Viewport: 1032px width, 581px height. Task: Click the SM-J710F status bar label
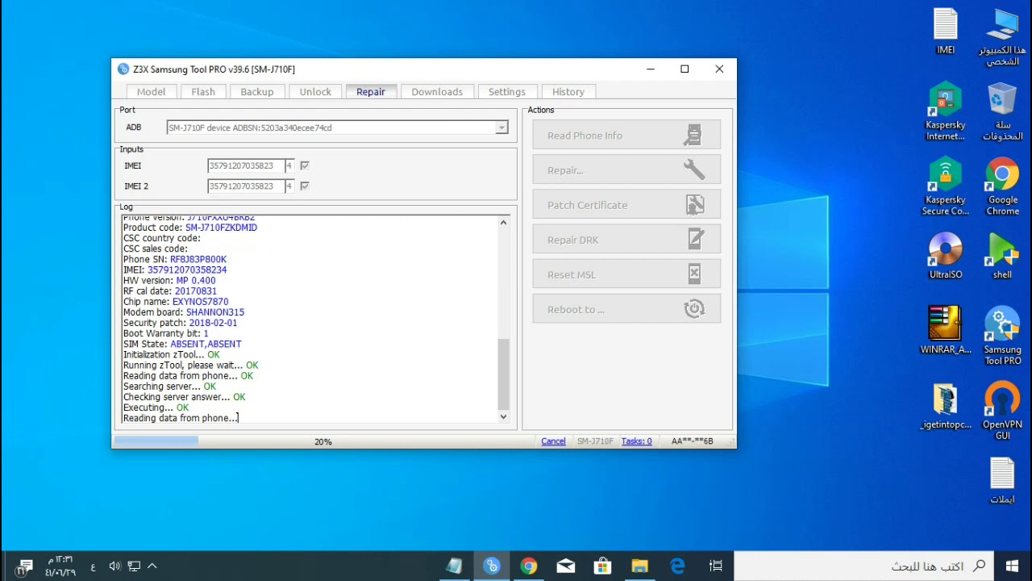[595, 441]
